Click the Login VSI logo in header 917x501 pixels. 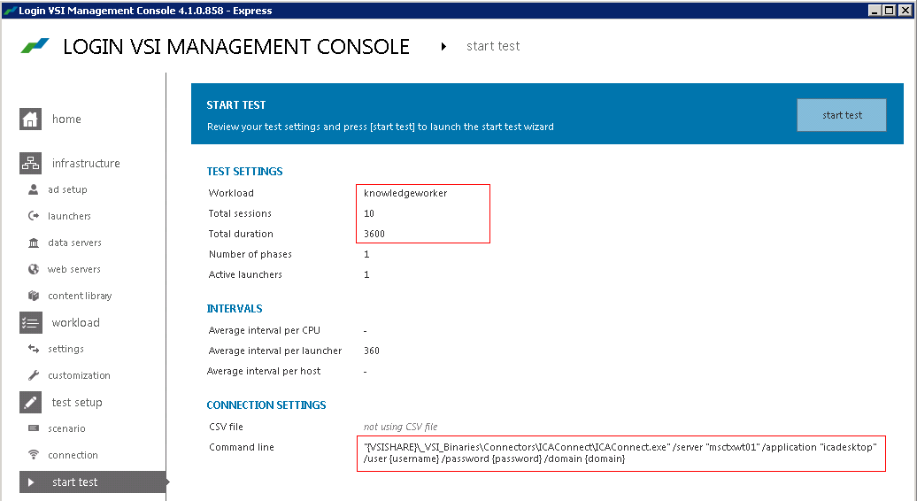coord(35,46)
